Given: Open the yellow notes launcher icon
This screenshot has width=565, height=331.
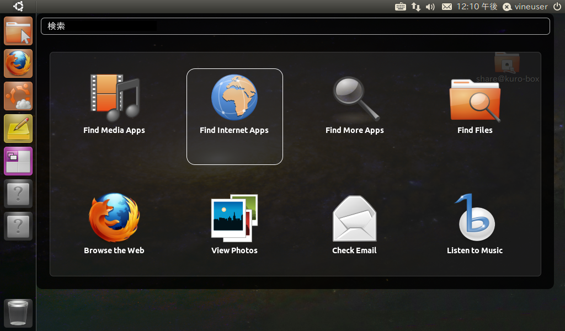Looking at the screenshot, I should (x=18, y=129).
